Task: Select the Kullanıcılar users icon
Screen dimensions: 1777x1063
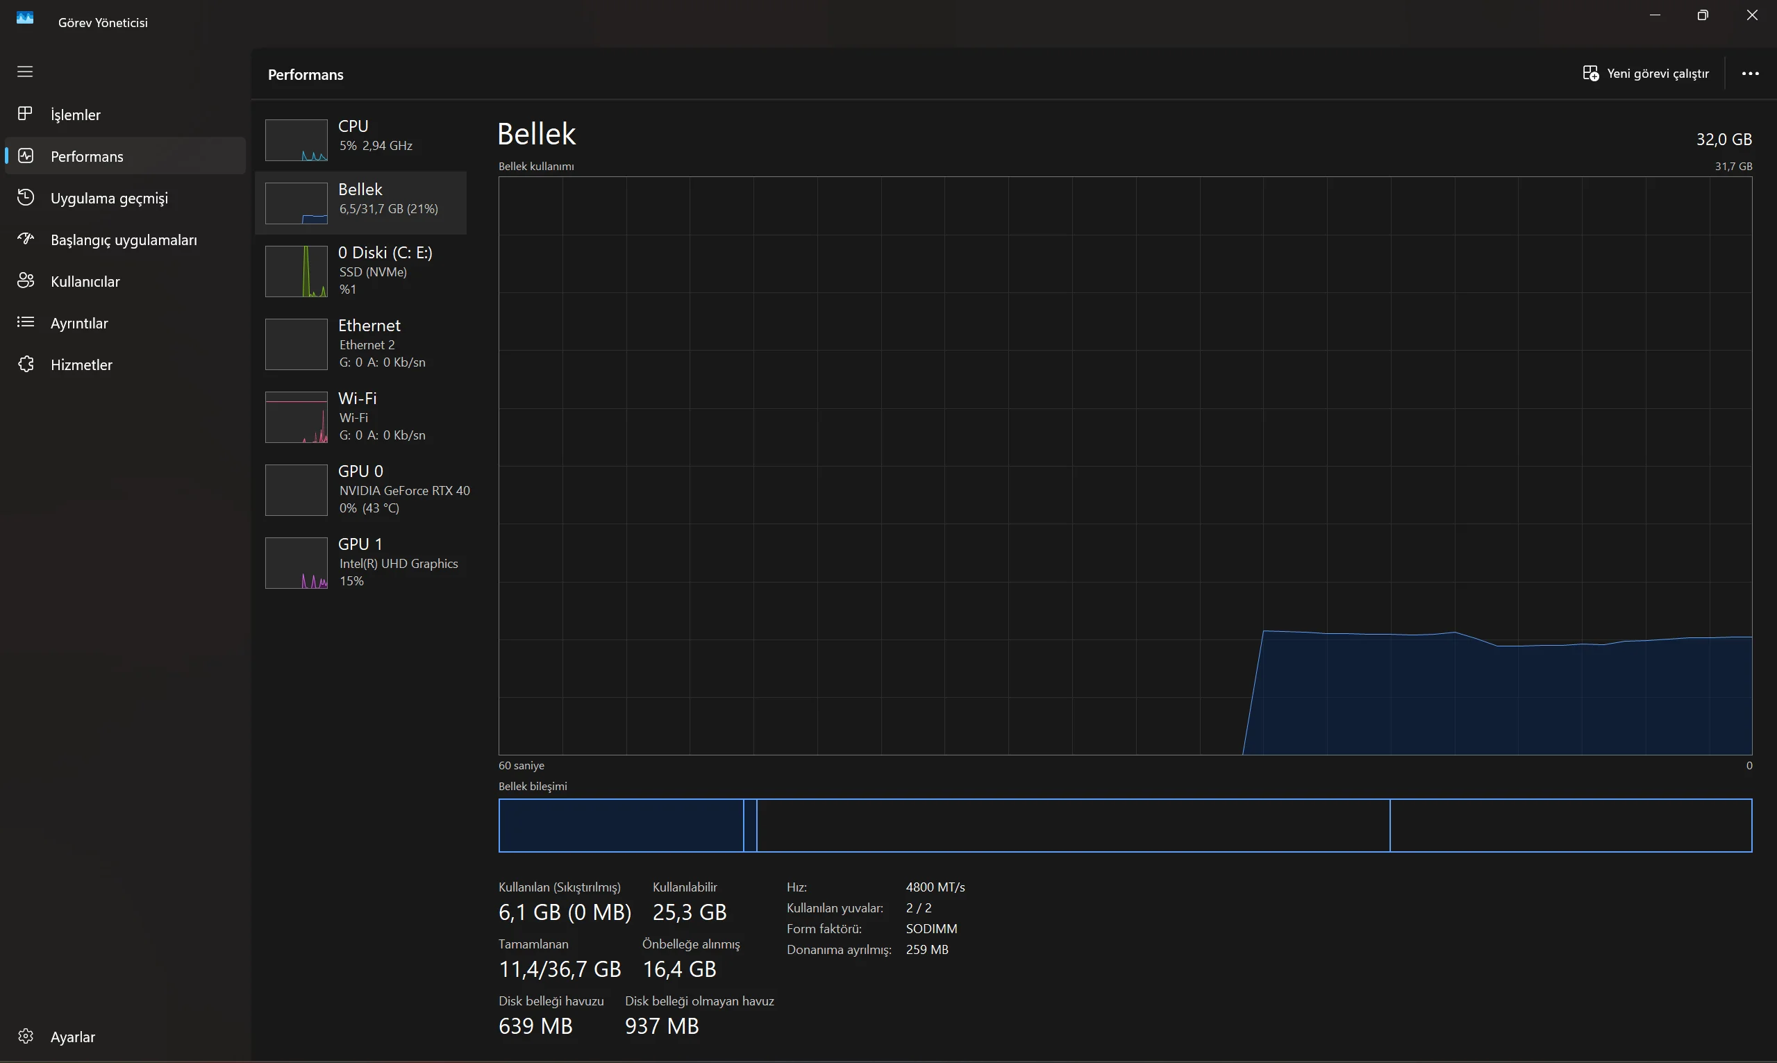Action: tap(25, 281)
